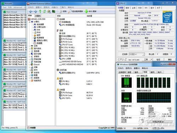Select the 安全性 shield icon in tree
Viewport: 177px width, 133px height.
tap(32, 73)
